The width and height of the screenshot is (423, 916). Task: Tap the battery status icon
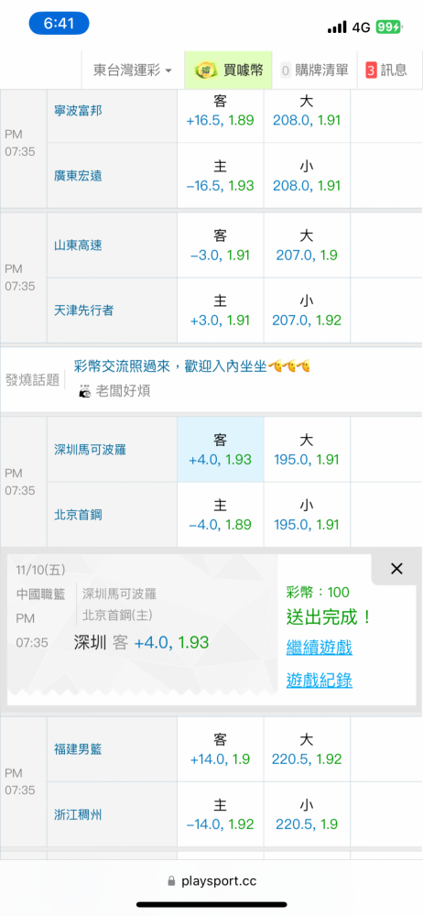388,27
